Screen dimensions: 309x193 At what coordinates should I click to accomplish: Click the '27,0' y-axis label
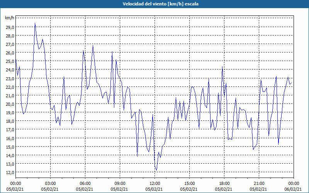click(10, 44)
